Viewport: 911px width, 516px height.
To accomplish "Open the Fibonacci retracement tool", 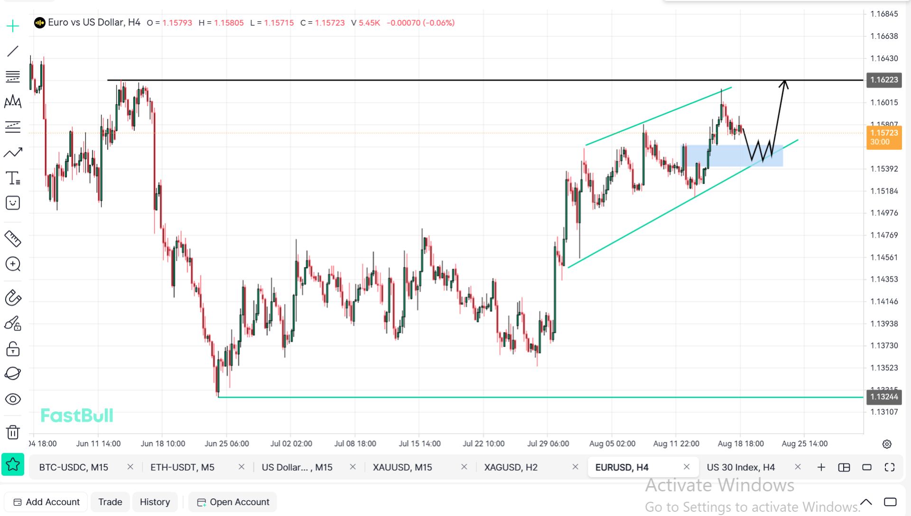I will (x=13, y=76).
